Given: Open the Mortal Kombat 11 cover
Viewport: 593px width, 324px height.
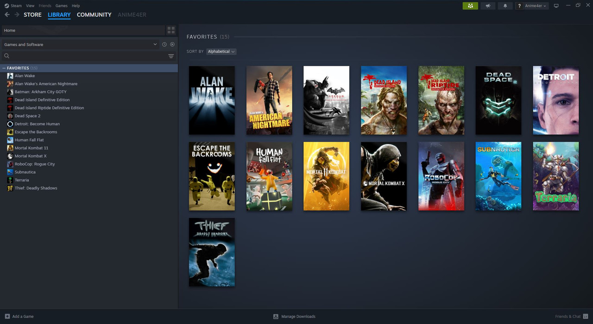Looking at the screenshot, I should coord(326,176).
